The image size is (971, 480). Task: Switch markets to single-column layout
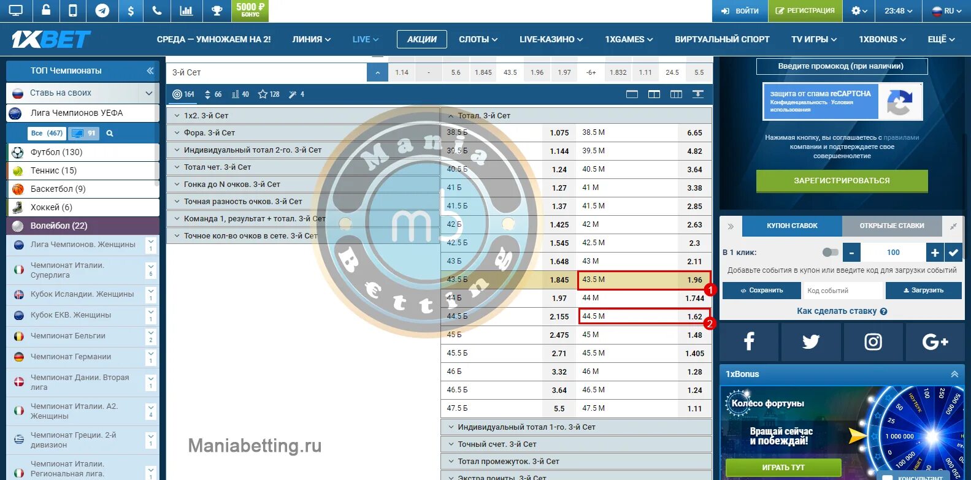(x=632, y=94)
